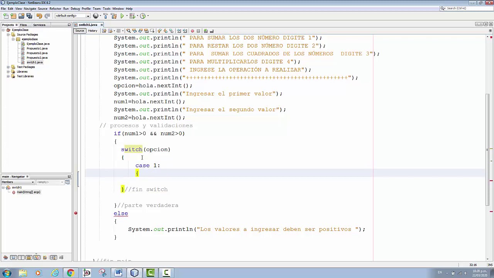Open the Debug Project dropdown arrow
Viewport: 494px width, 278px height.
tap(137, 16)
